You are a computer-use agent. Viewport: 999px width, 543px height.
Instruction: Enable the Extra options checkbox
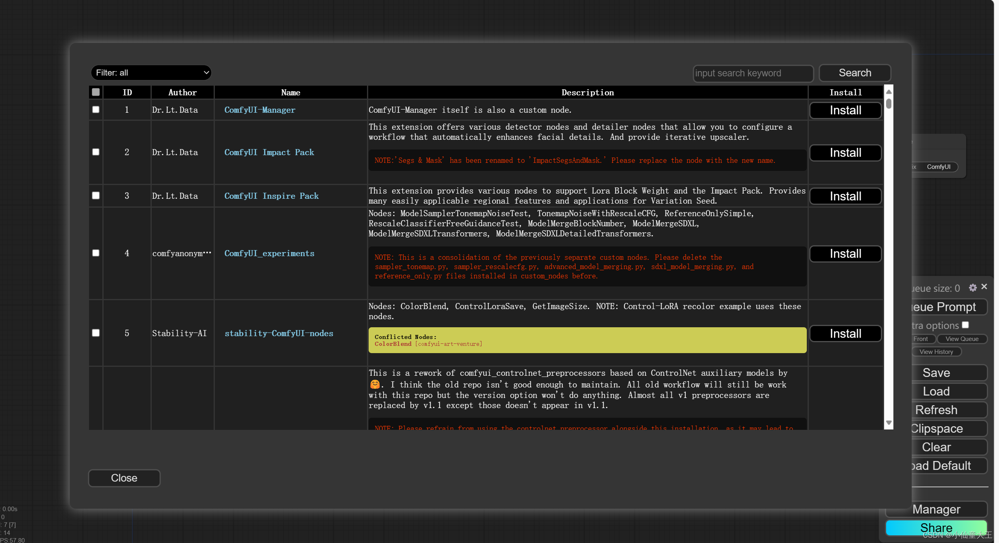click(x=965, y=325)
